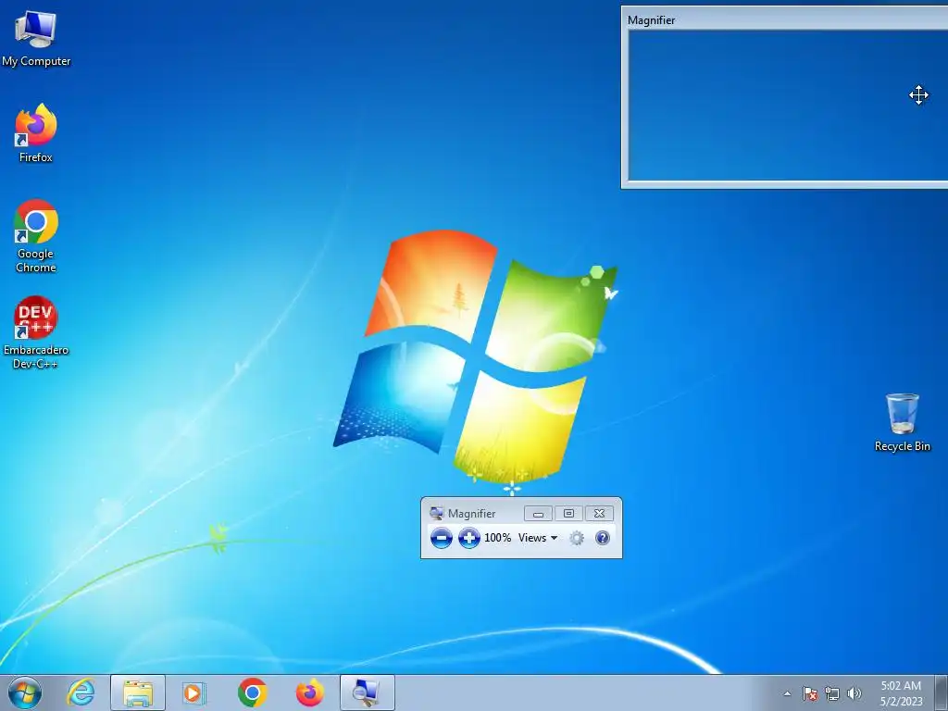Open Windows Media Player from the taskbar
948x711 pixels.
point(194,692)
